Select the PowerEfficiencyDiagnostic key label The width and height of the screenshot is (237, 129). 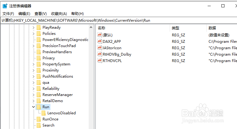tap(65, 39)
